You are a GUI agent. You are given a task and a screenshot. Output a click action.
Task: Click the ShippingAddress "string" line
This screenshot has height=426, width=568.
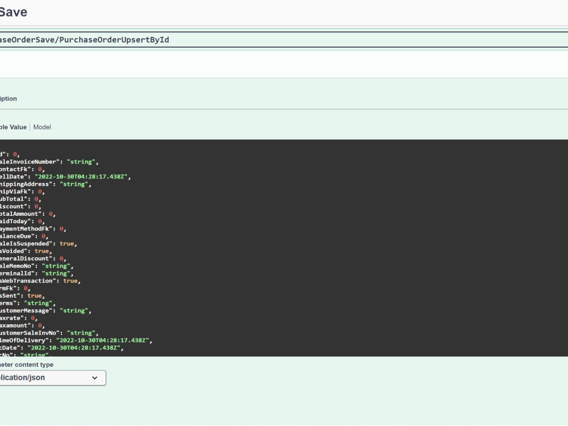(45, 184)
